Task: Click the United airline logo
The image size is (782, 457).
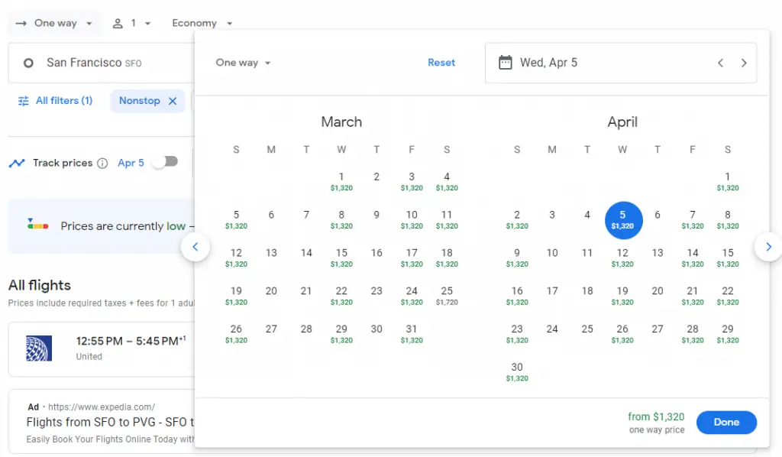Action: (x=37, y=348)
